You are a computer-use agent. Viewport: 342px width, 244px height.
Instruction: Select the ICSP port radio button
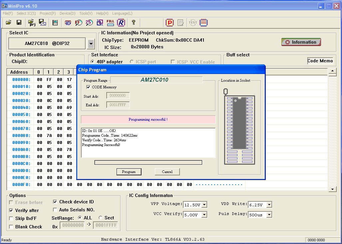tap(132, 62)
